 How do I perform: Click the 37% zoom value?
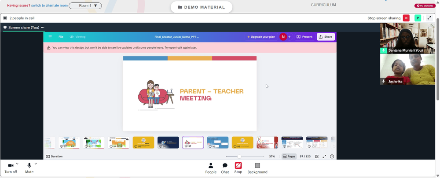(x=271, y=157)
